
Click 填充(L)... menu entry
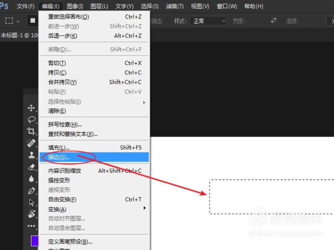coord(59,148)
